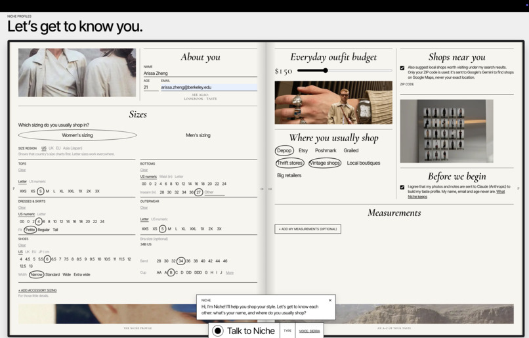This screenshot has width=529, height=338.
Task: Toggle Vintage shops option
Action: 324,163
